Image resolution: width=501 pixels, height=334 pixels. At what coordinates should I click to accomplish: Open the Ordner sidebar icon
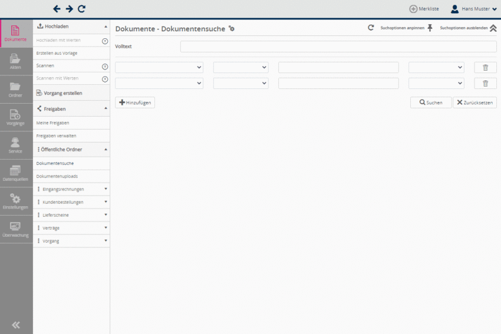pos(16,90)
